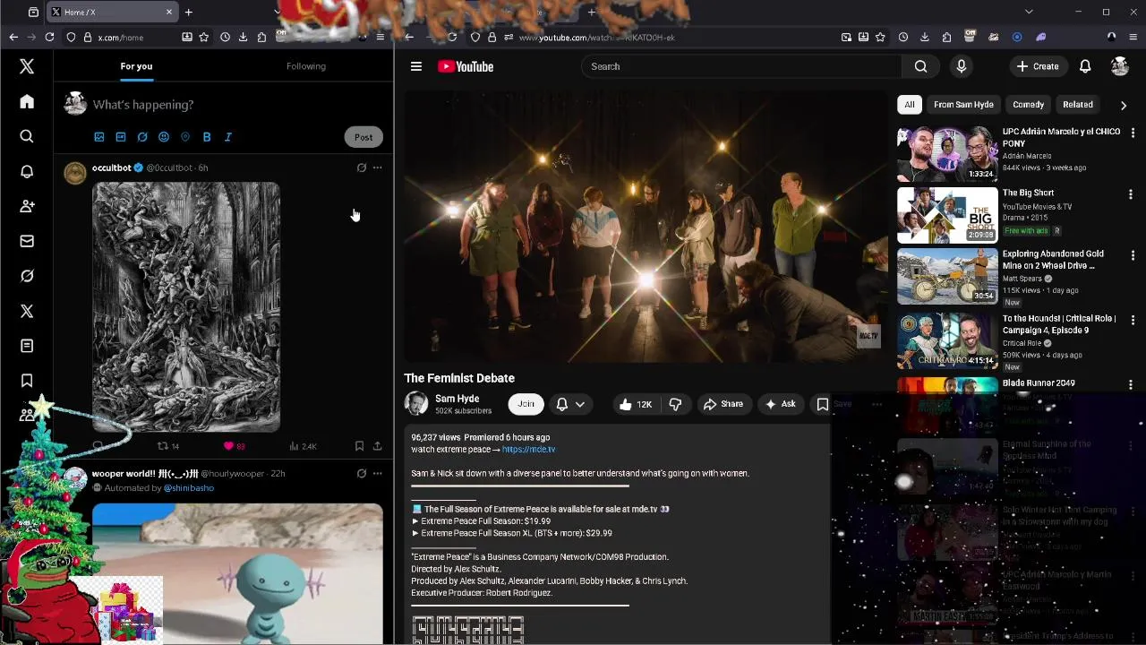Screen dimensions: 1146x645
Task: Open Grok icon in X sidebar
Action: point(27,276)
